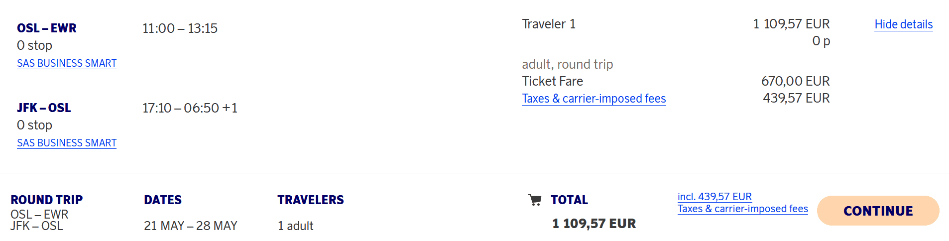
Task: Click the shopping cart icon beside TOTAL
Action: 535,200
